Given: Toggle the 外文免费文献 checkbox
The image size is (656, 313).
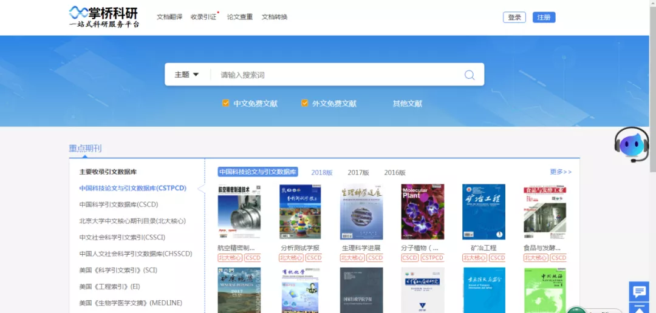Looking at the screenshot, I should click(x=305, y=103).
